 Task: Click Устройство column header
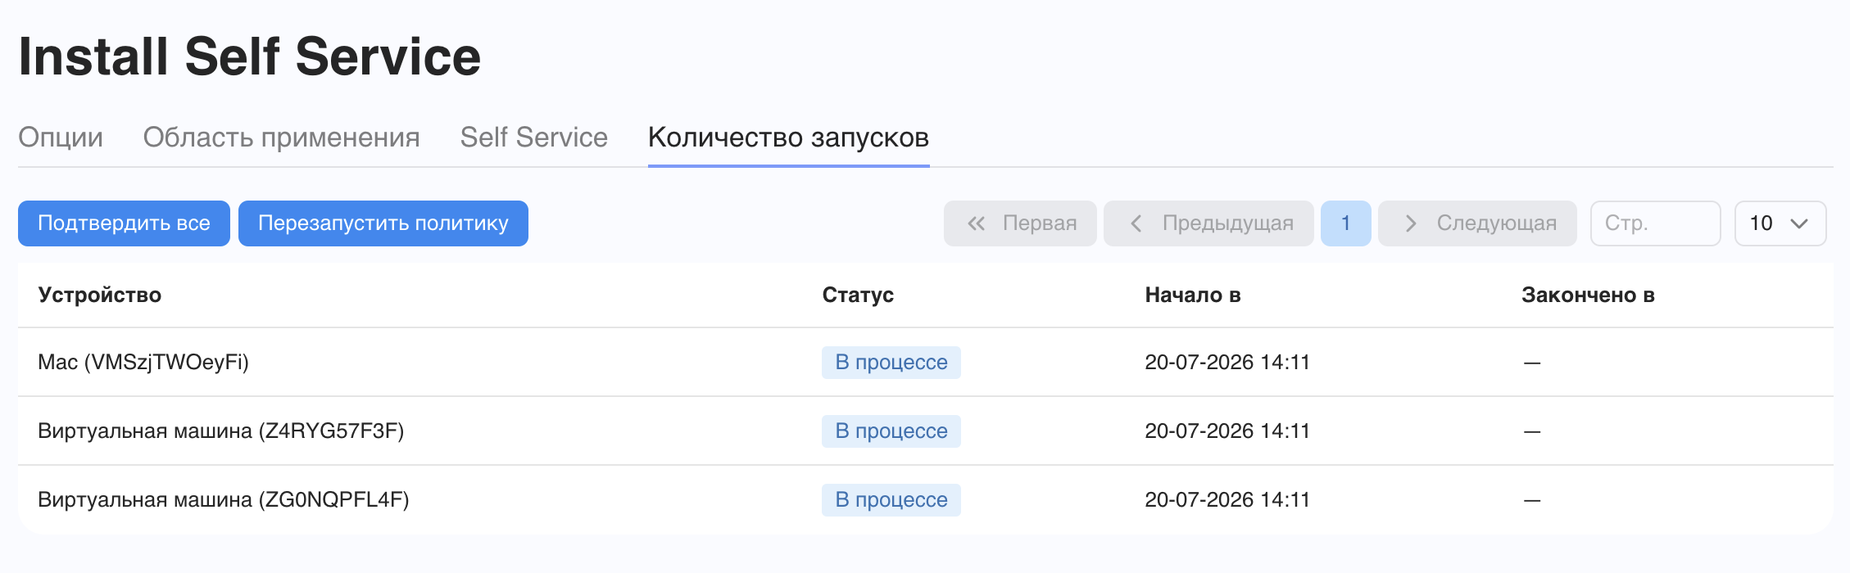(100, 295)
